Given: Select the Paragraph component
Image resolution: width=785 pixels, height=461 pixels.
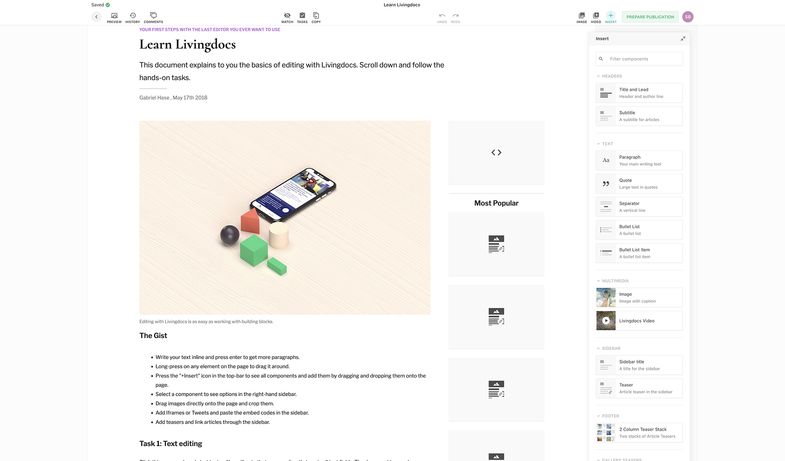Looking at the screenshot, I should (639, 160).
